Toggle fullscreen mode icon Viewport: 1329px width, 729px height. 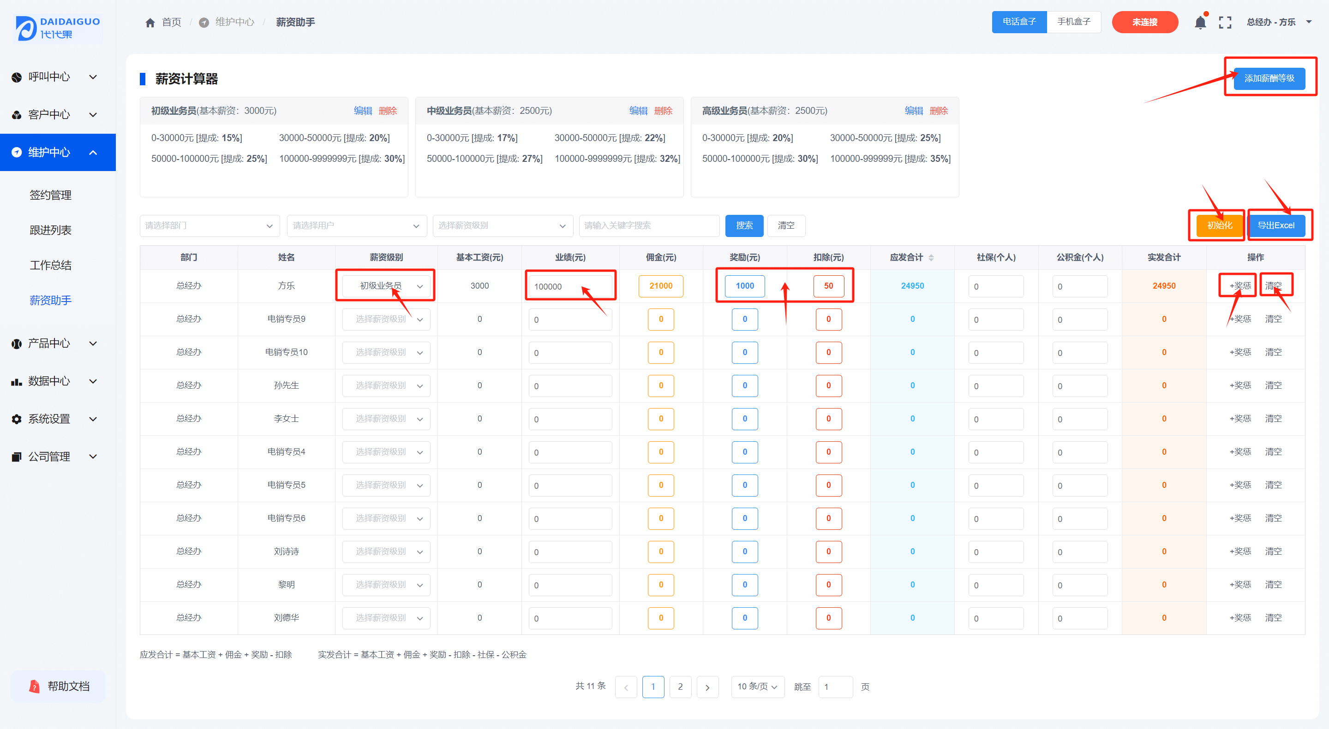coord(1225,22)
